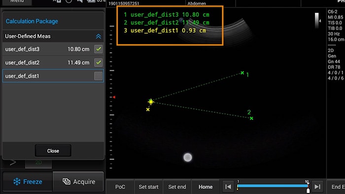Collapse the User-Defined Meas section
This screenshot has width=345, height=194.
(x=99, y=36)
